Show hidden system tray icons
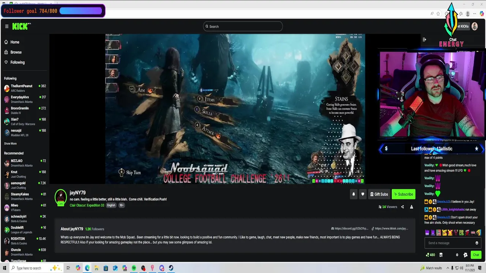This screenshot has height=273, width=486. tap(447, 268)
